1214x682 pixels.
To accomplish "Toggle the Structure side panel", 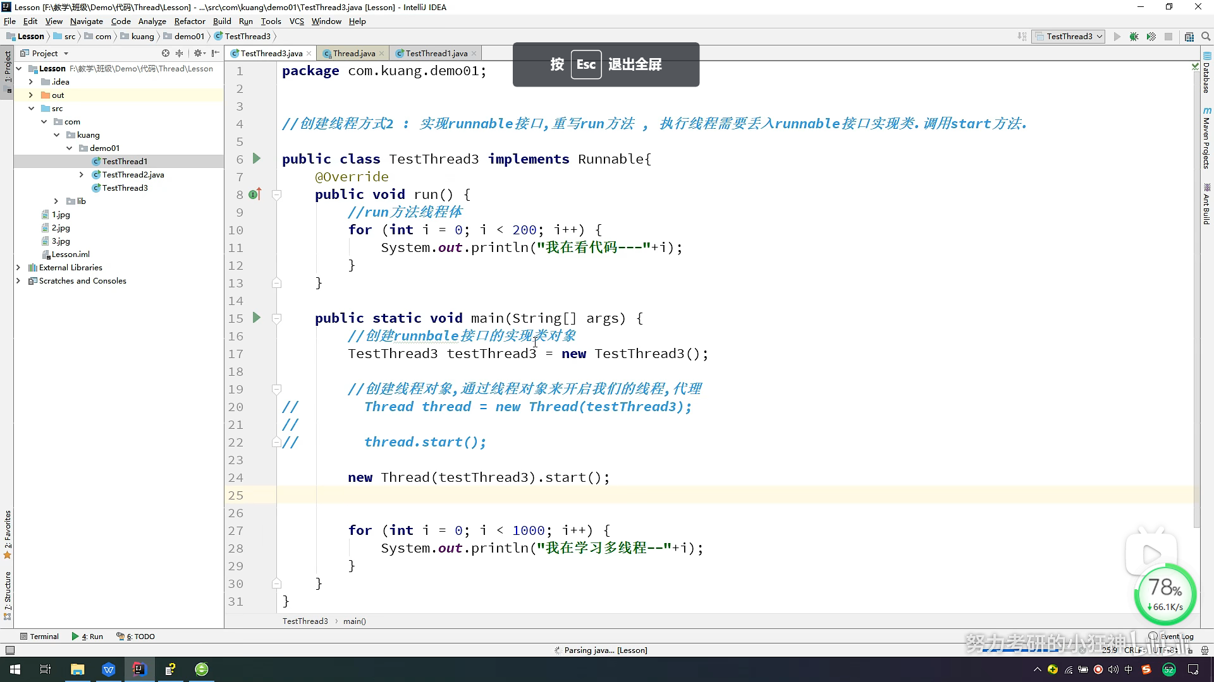I will click(x=8, y=594).
